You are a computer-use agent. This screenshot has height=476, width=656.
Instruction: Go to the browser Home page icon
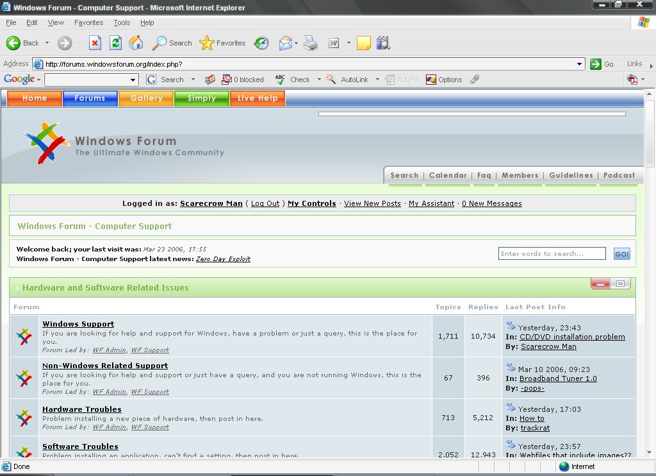pyautogui.click(x=136, y=43)
